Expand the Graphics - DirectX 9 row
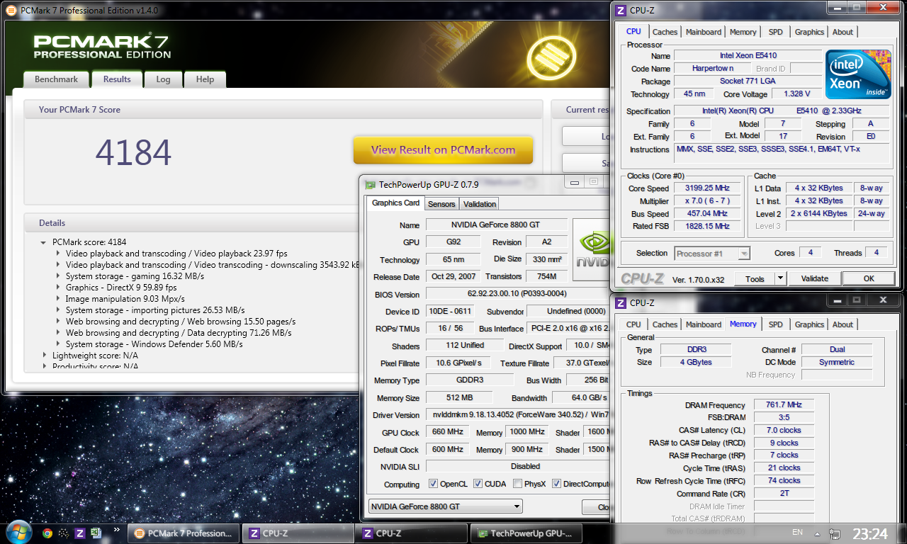This screenshot has height=544, width=907. (x=58, y=288)
